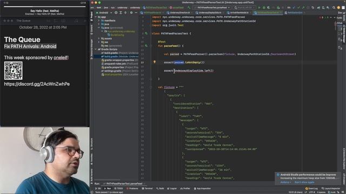Image resolution: width=346 pixels, height=194 pixels.
Task: Click the music player progress bar
Action: tap(44, 6)
